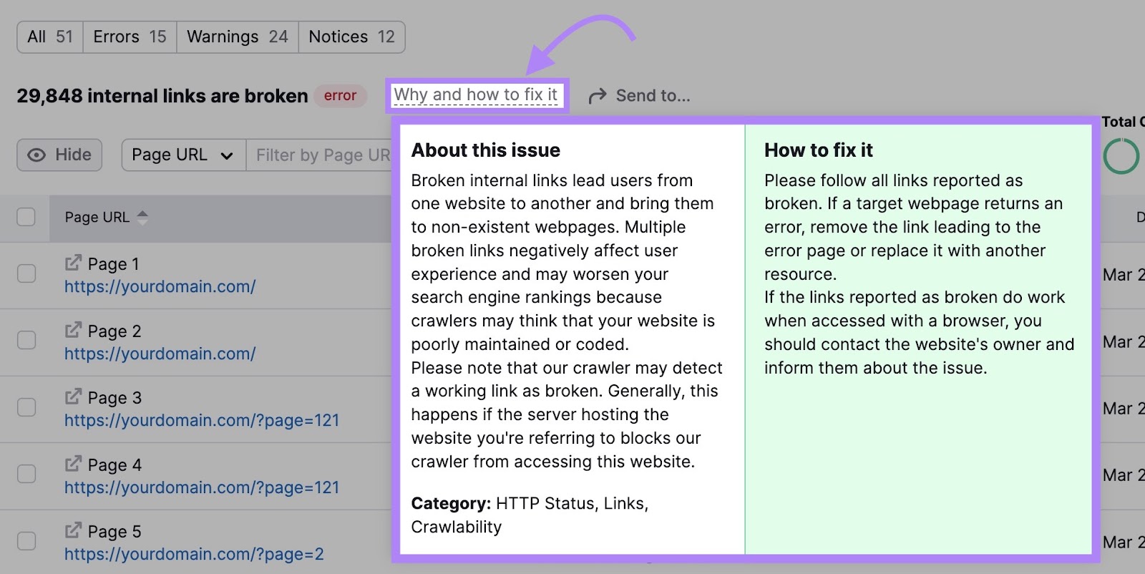The width and height of the screenshot is (1145, 574).
Task: Check the box for Page 3 row
Action: click(26, 407)
